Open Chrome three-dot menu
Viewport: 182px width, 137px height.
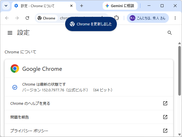[175, 18]
